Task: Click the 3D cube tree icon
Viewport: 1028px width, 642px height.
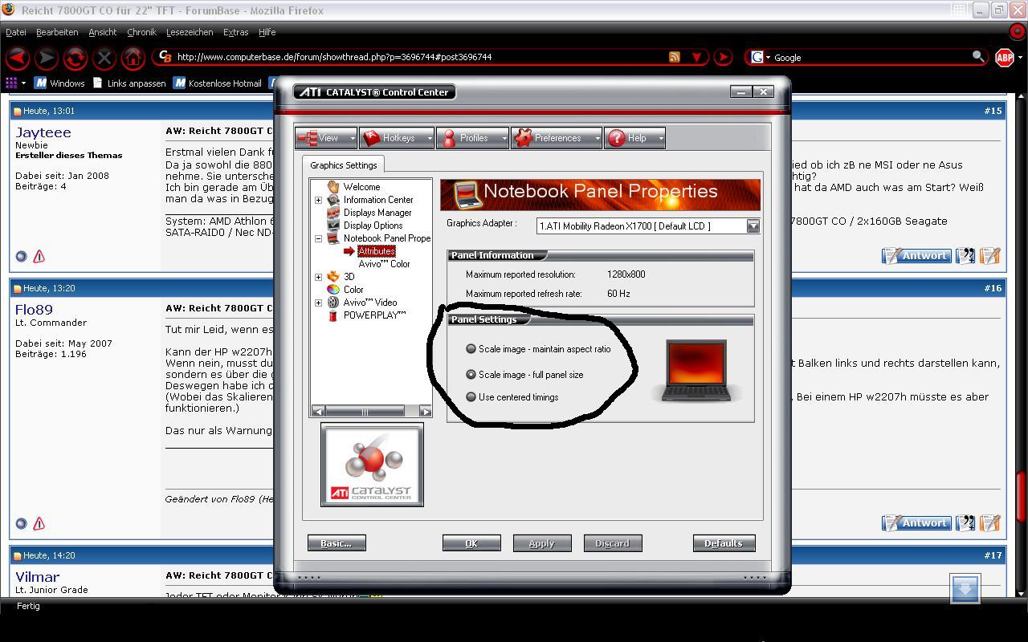Action: pos(333,277)
